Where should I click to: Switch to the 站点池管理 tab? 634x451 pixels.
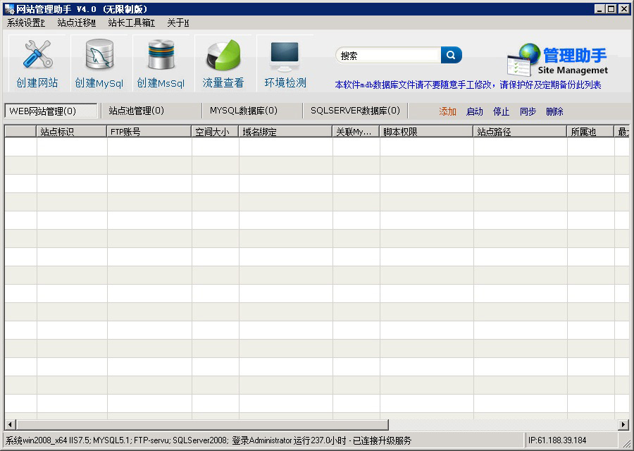click(x=137, y=111)
